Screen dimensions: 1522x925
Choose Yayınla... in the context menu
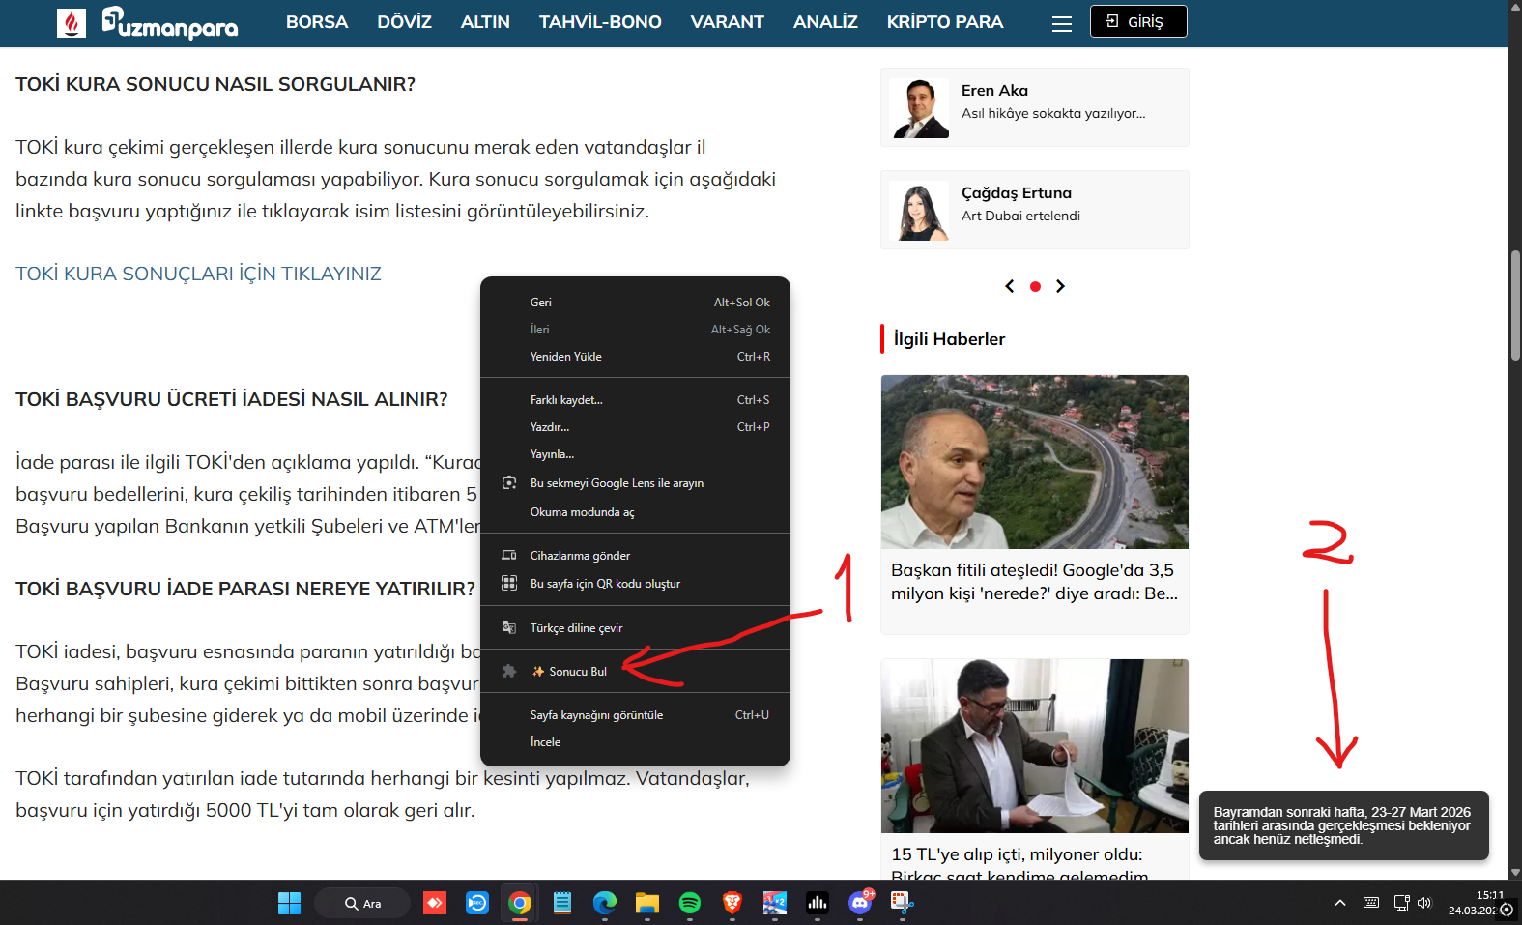click(635, 454)
